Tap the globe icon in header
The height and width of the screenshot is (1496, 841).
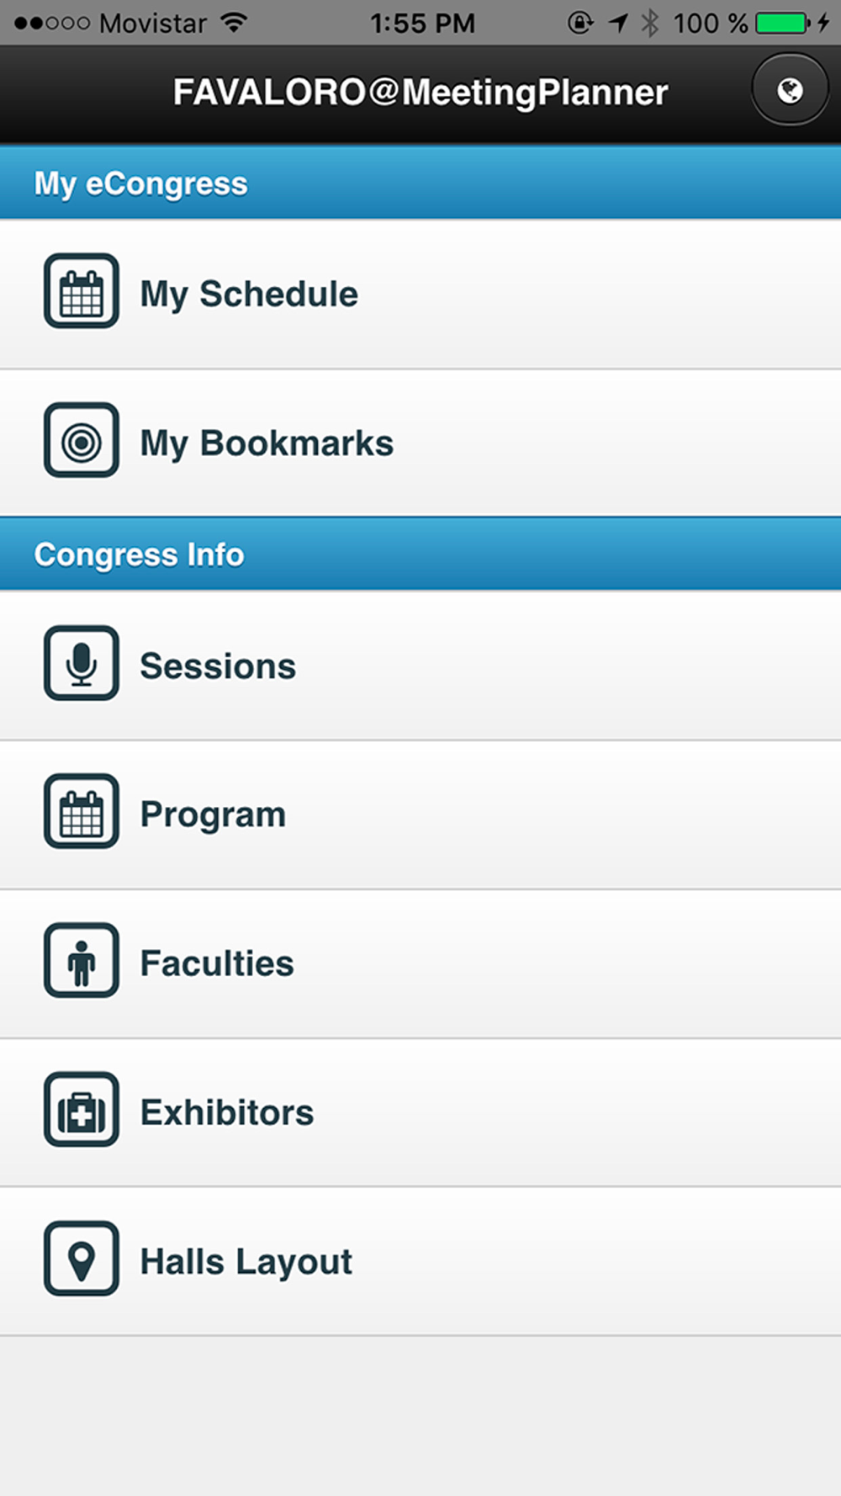click(789, 90)
